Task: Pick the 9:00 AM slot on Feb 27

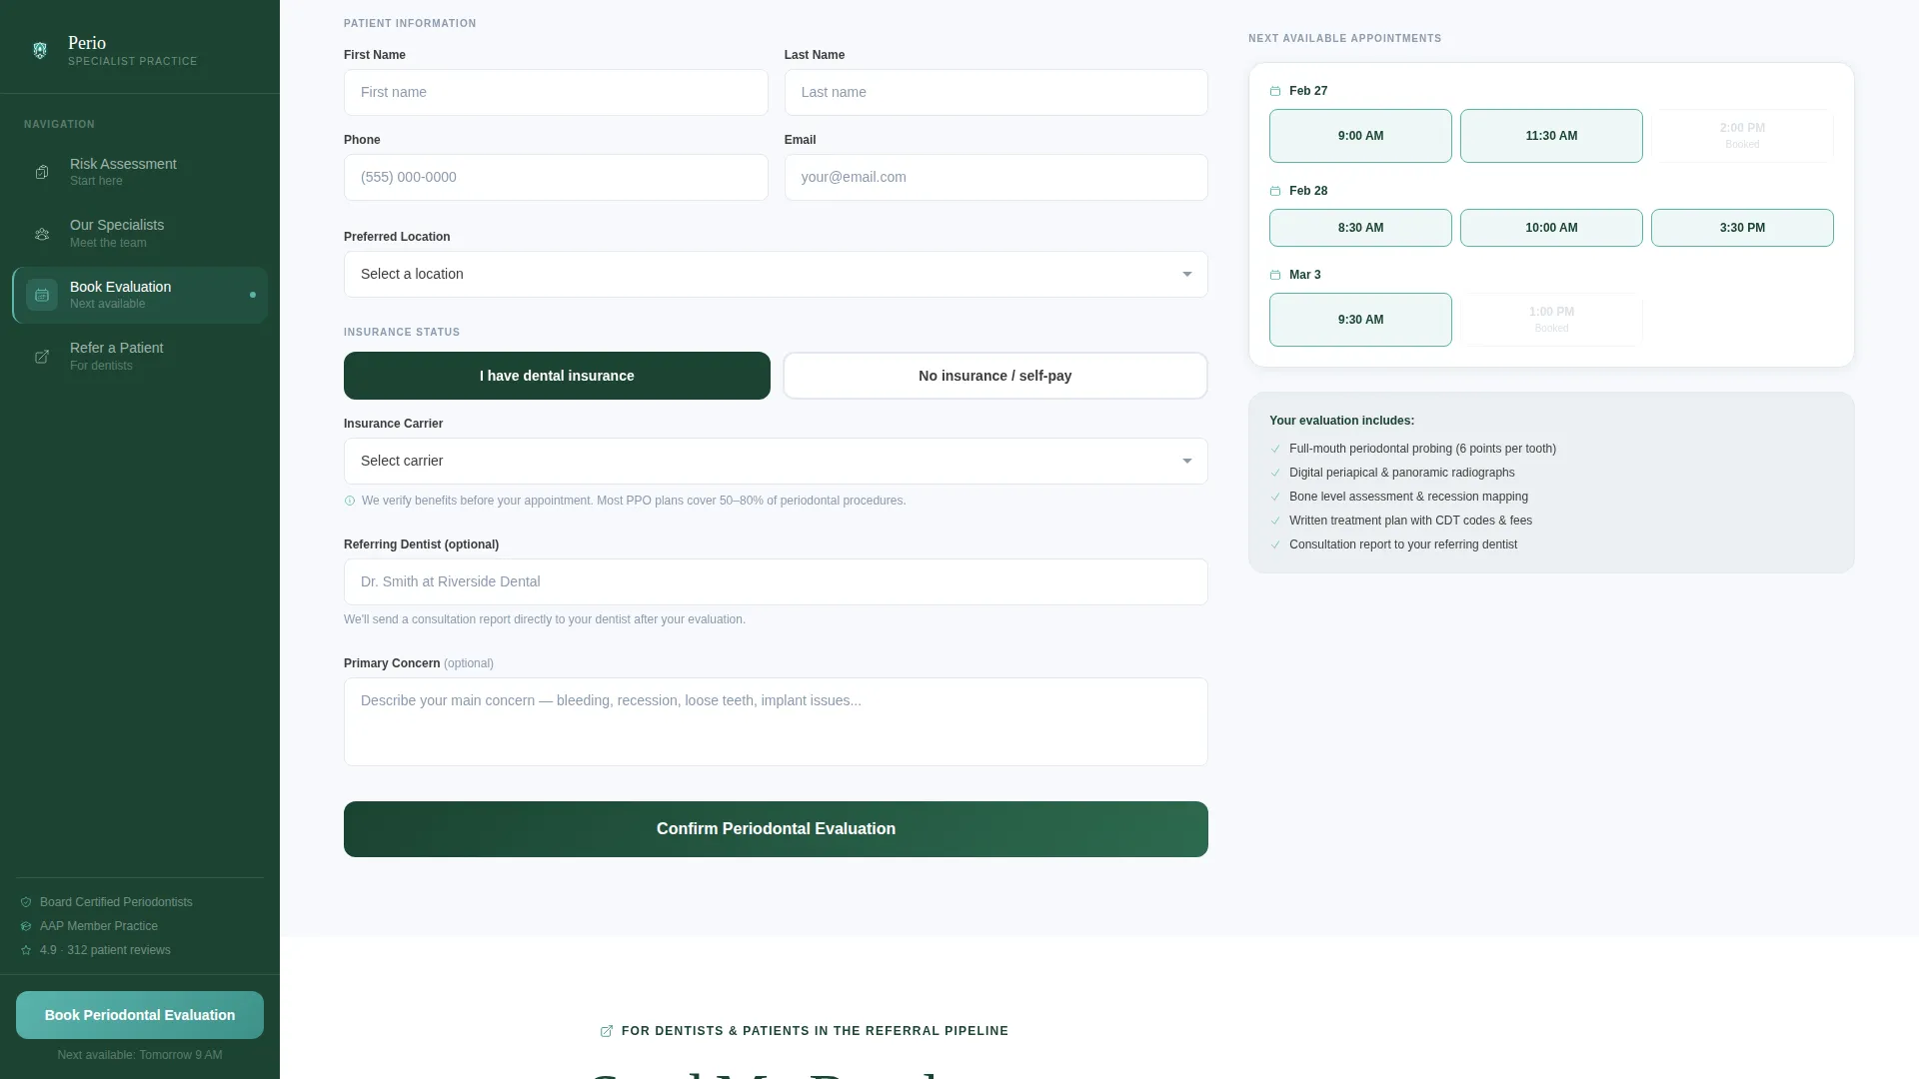Action: (1360, 136)
